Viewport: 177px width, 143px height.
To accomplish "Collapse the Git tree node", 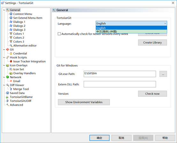I will coord(4,49).
